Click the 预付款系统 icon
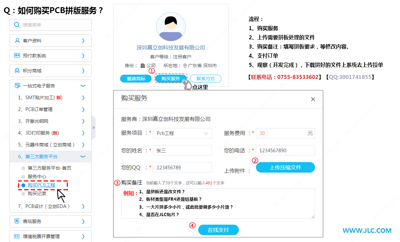The image size is (400, 242). (x=17, y=56)
